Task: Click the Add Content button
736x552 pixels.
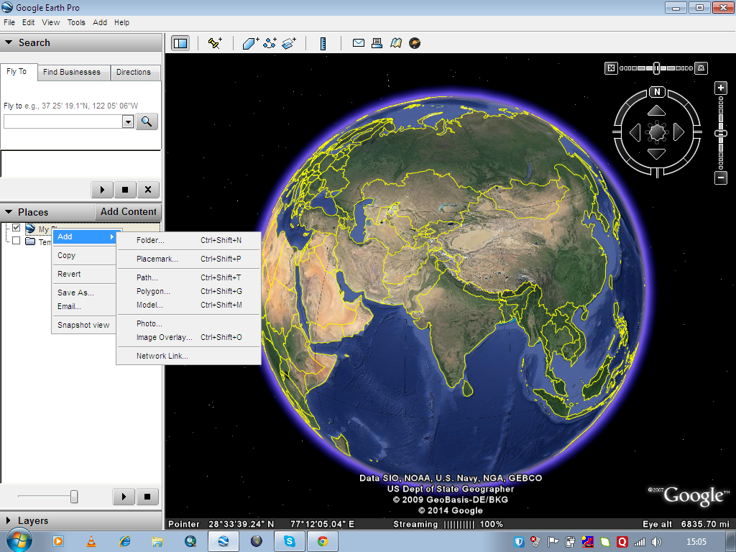Action: click(x=128, y=212)
